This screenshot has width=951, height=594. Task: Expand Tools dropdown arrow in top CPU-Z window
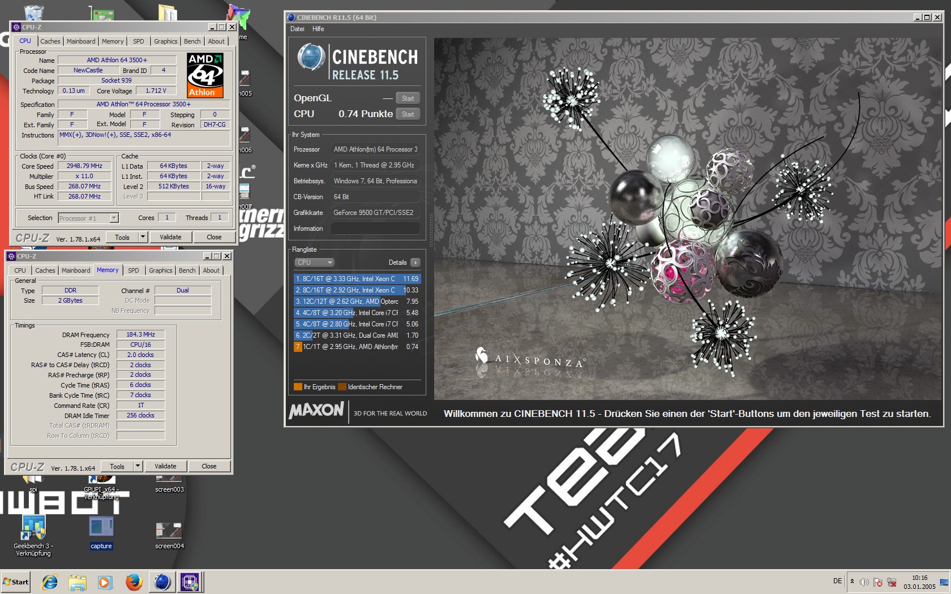click(x=143, y=237)
